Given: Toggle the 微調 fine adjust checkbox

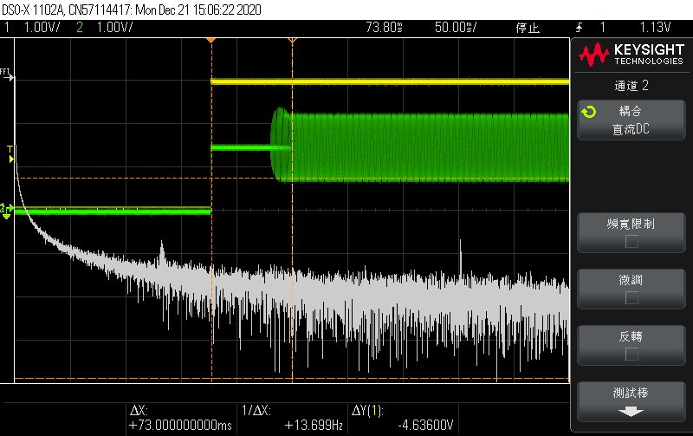Looking at the screenshot, I should pos(631,297).
